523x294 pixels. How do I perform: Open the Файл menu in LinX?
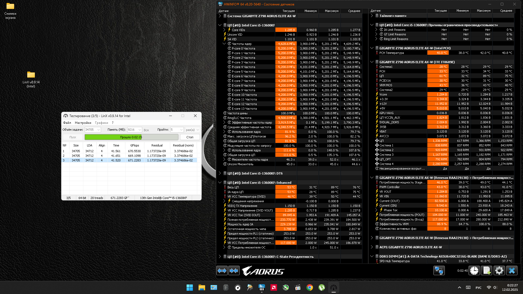67,123
